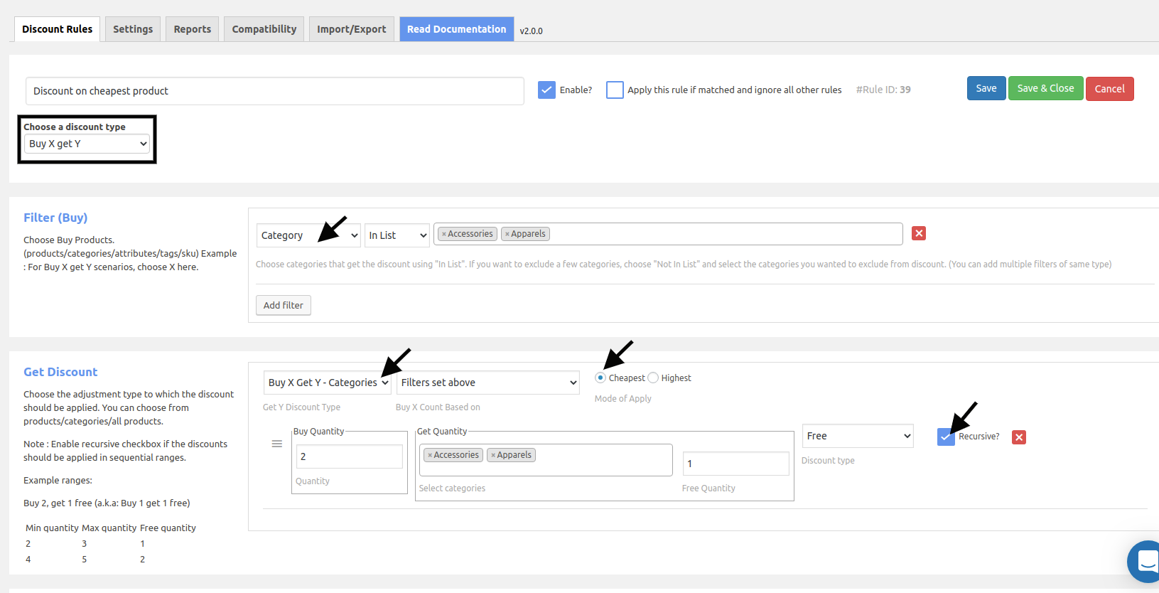Viewport: 1159px width, 593px height.
Task: Click the Add filter button
Action: (283, 305)
